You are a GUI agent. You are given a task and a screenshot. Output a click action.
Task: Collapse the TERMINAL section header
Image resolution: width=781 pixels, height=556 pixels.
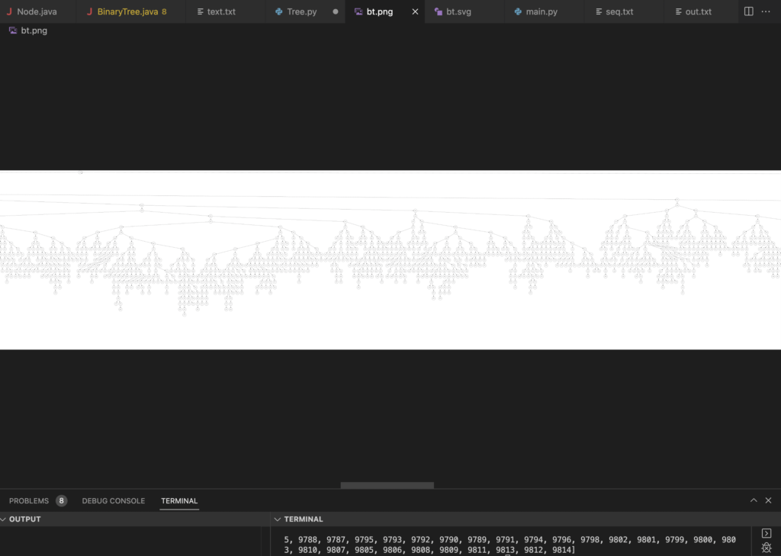click(278, 519)
